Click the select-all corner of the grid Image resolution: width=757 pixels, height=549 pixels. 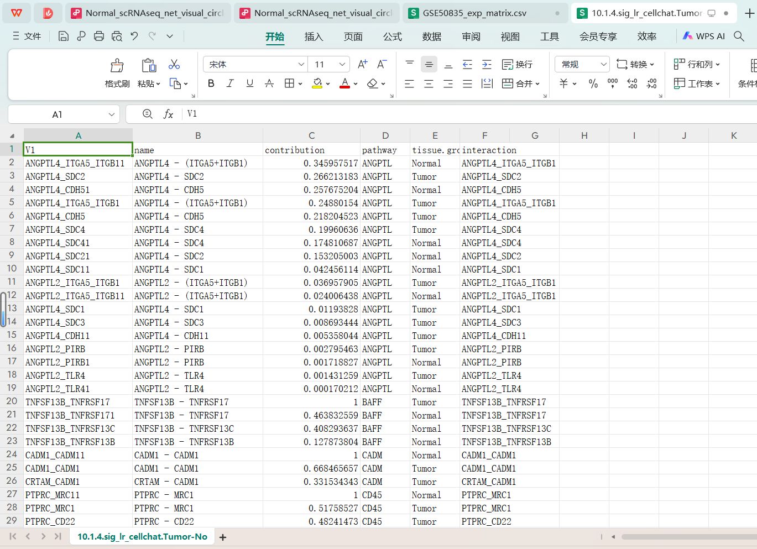click(x=12, y=135)
